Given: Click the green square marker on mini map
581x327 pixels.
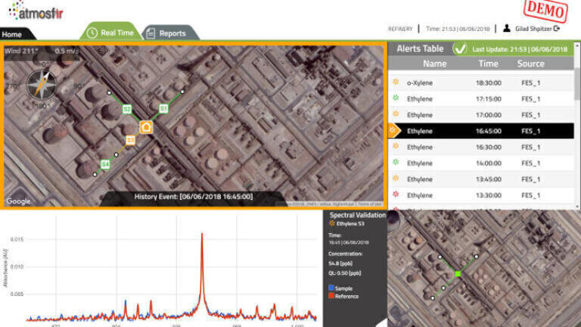Looking at the screenshot, I should tap(458, 274).
